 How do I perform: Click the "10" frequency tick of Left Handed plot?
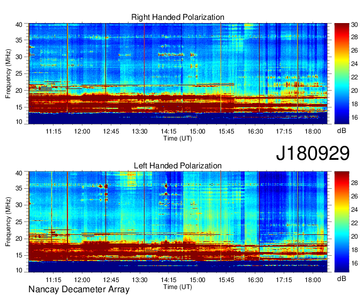19,270
